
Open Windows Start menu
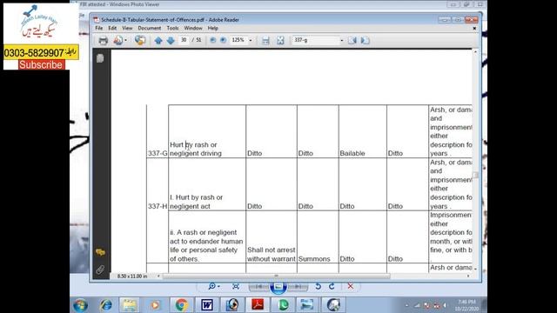click(x=80, y=305)
